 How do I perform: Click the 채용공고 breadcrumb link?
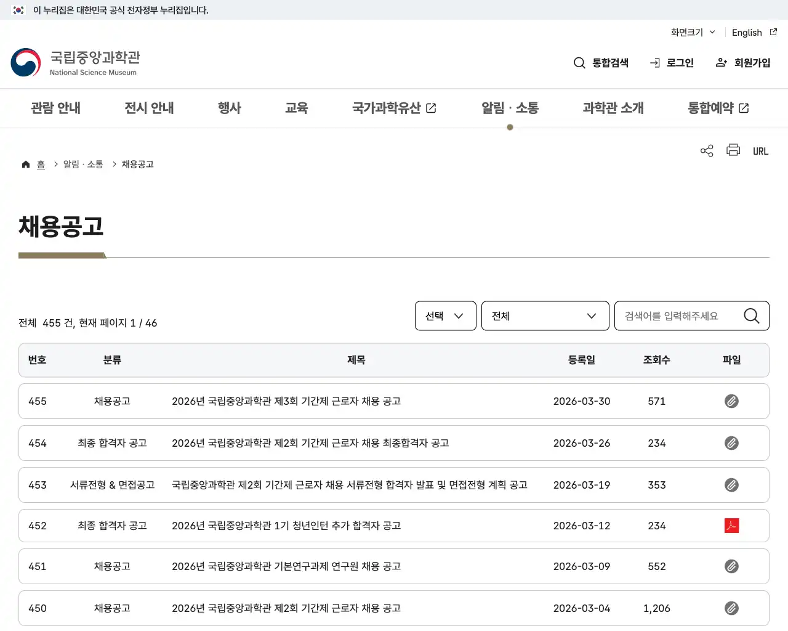point(137,163)
